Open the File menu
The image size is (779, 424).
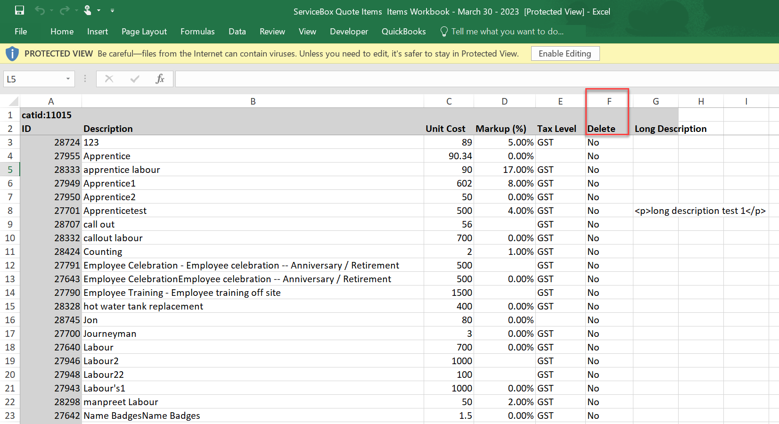tap(21, 32)
